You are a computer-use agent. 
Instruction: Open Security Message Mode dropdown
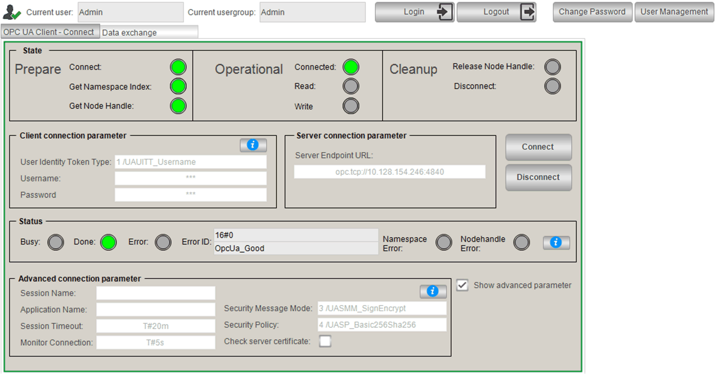pyautogui.click(x=381, y=308)
